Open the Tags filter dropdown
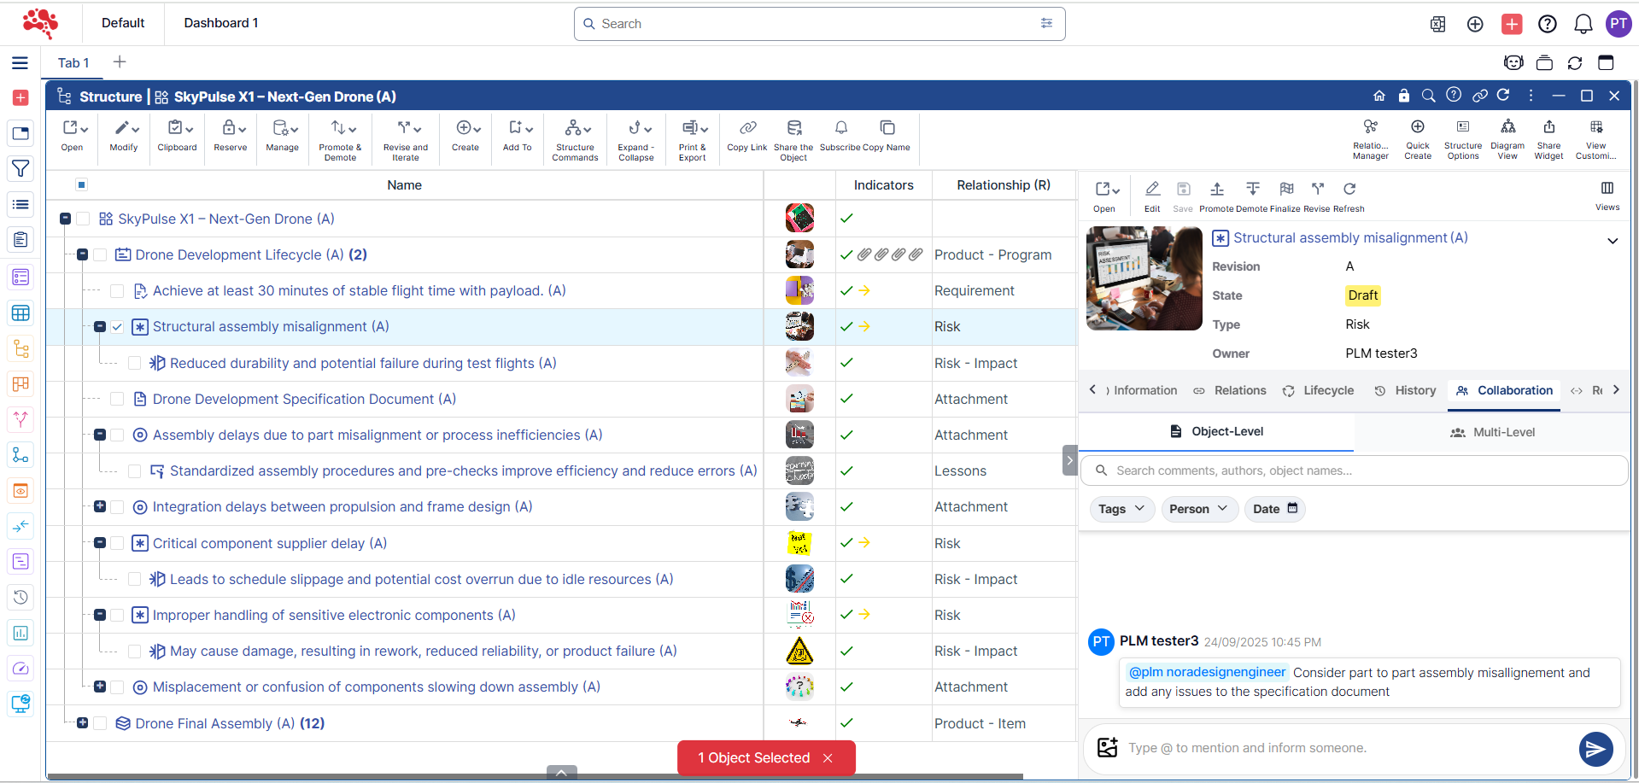This screenshot has height=783, width=1639. coord(1121,508)
